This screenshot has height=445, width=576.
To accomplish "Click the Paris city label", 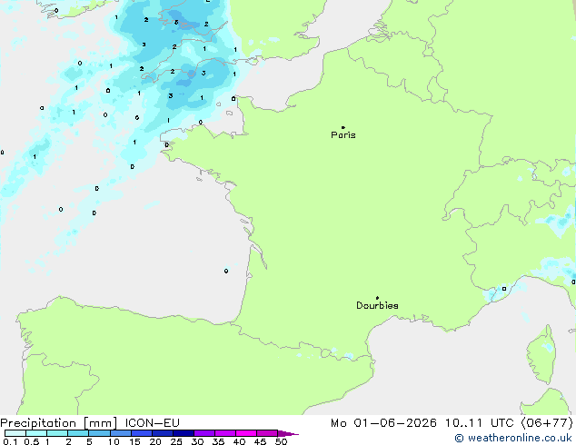I will pyautogui.click(x=343, y=134).
